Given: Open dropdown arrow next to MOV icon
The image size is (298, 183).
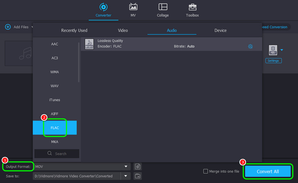Looking at the screenshot, I should [282, 50].
